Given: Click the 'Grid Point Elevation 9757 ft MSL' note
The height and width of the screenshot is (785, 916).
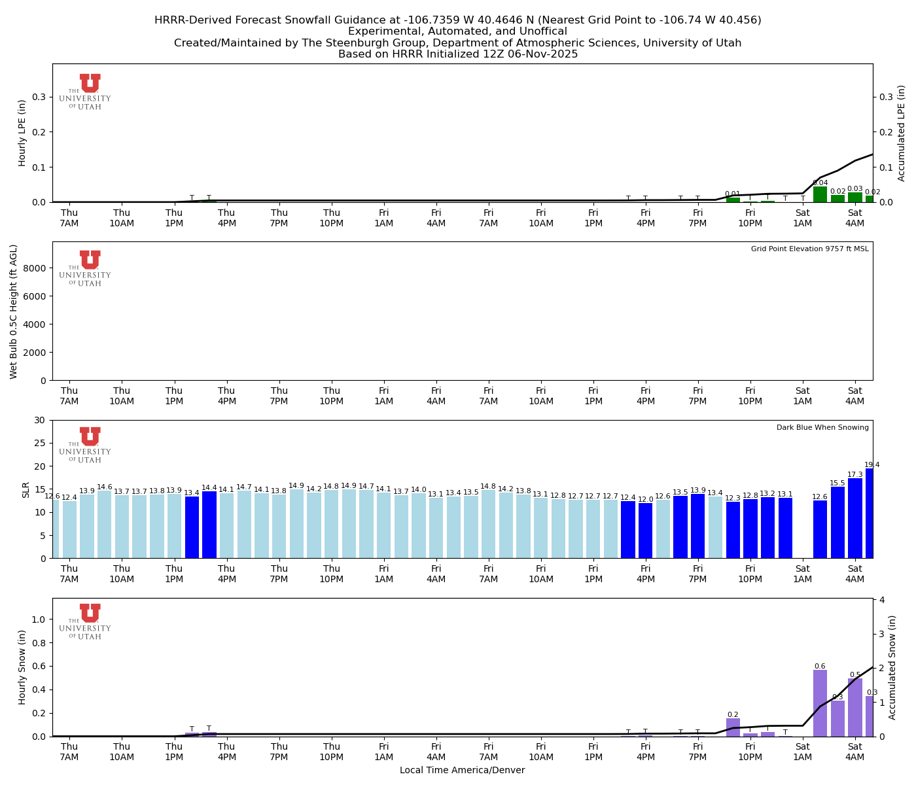Looking at the screenshot, I should tap(809, 249).
